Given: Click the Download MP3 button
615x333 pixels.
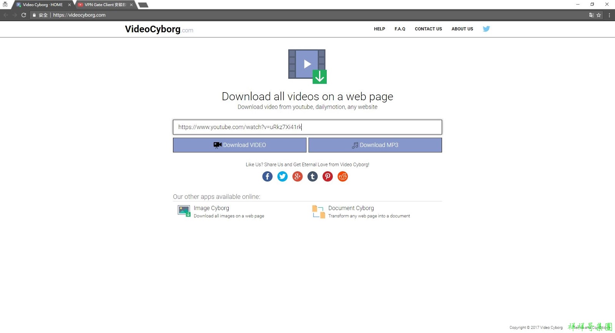Looking at the screenshot, I should 375,145.
